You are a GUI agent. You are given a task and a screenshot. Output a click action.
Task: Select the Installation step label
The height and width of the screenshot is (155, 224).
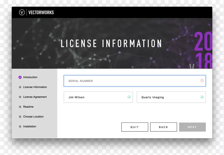pos(30,126)
